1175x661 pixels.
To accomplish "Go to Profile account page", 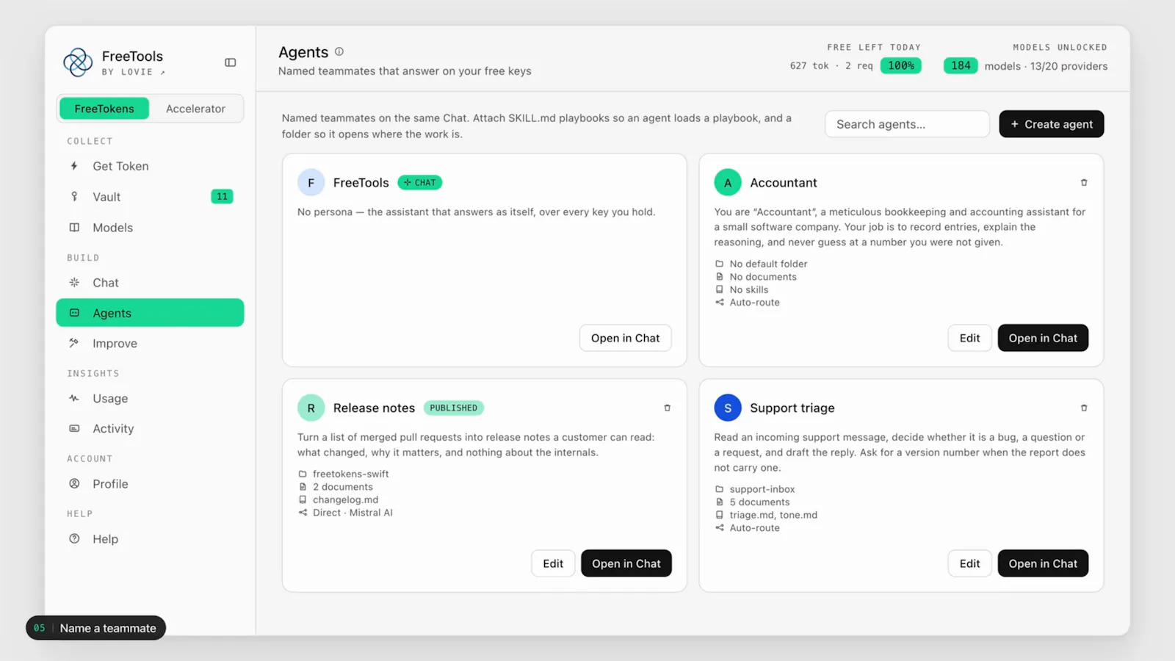I will coord(150,484).
